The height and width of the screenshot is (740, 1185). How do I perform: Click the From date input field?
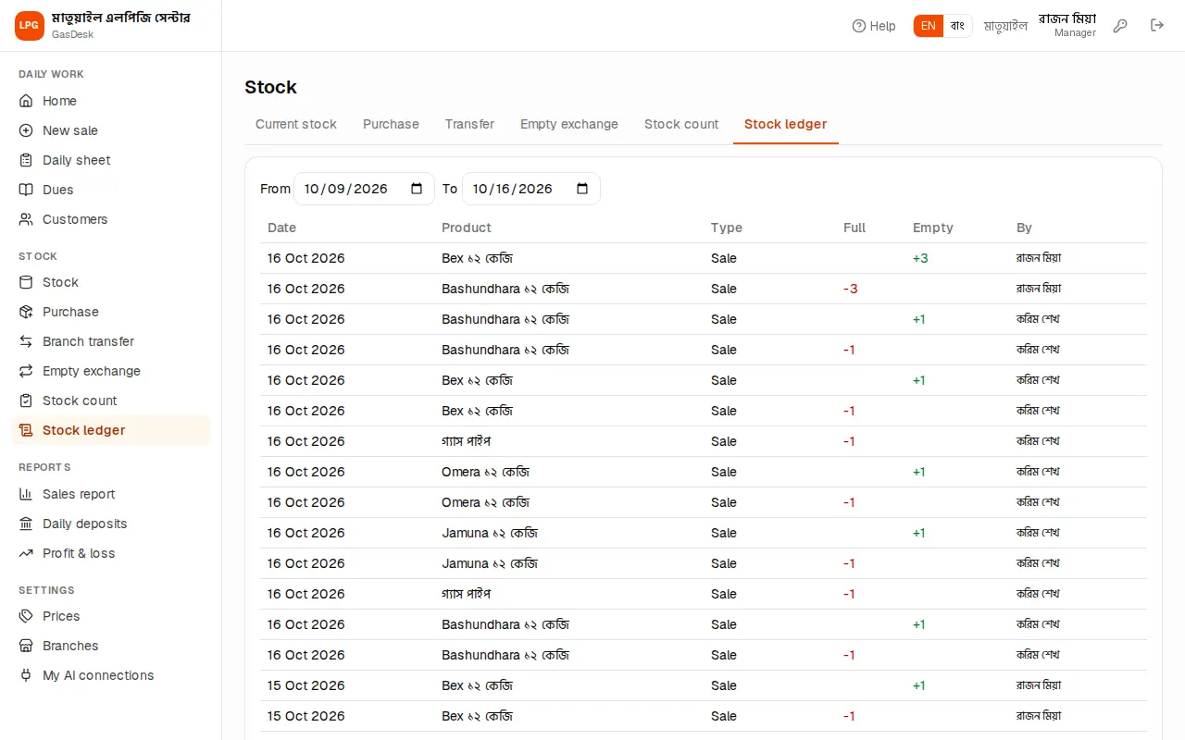[x=364, y=189]
